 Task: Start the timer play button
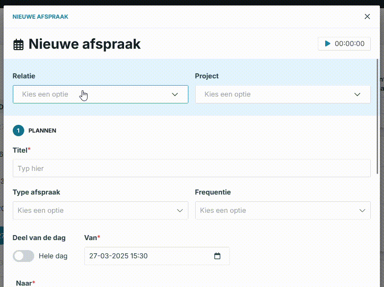pos(327,44)
